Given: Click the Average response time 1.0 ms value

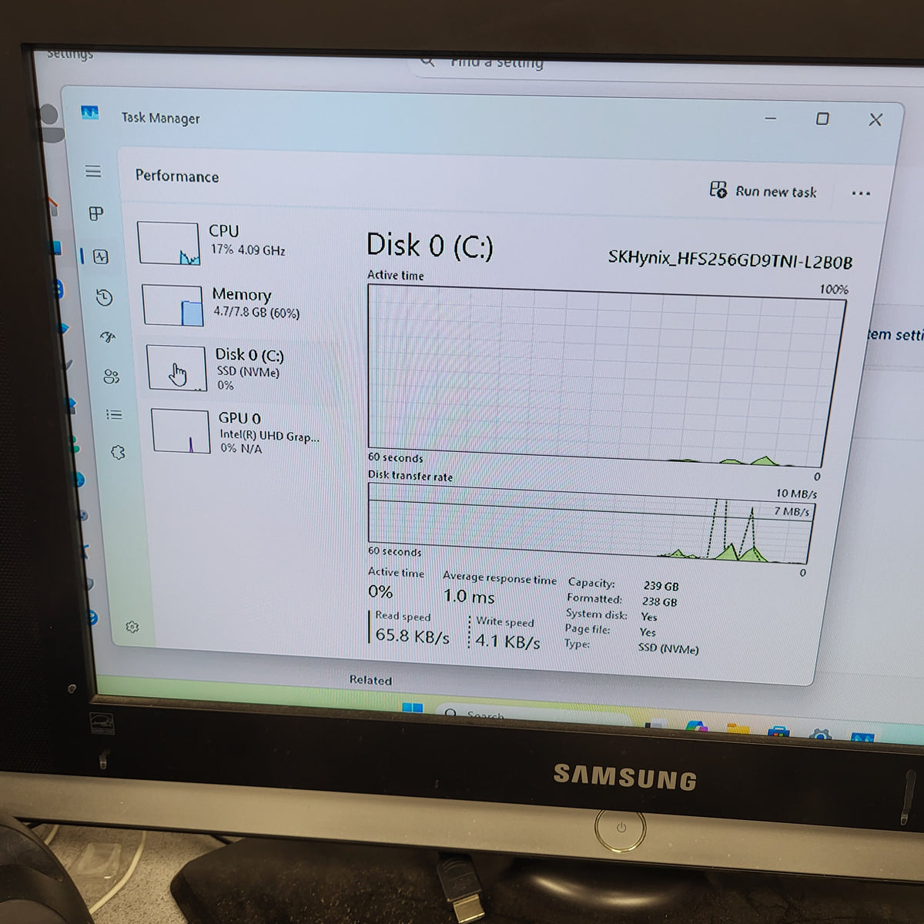Looking at the screenshot, I should 469,596.
